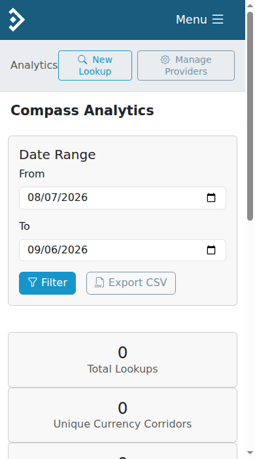255x459 pixels.
Task: Click the Total Lookups stat card
Action: pos(122,359)
